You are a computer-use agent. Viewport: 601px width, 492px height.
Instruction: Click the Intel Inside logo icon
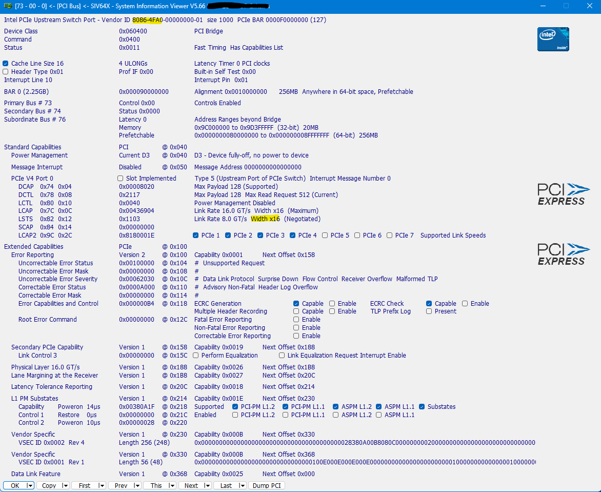pyautogui.click(x=553, y=40)
